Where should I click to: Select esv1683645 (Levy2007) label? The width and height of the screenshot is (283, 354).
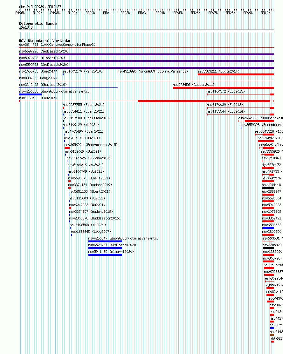91,232
